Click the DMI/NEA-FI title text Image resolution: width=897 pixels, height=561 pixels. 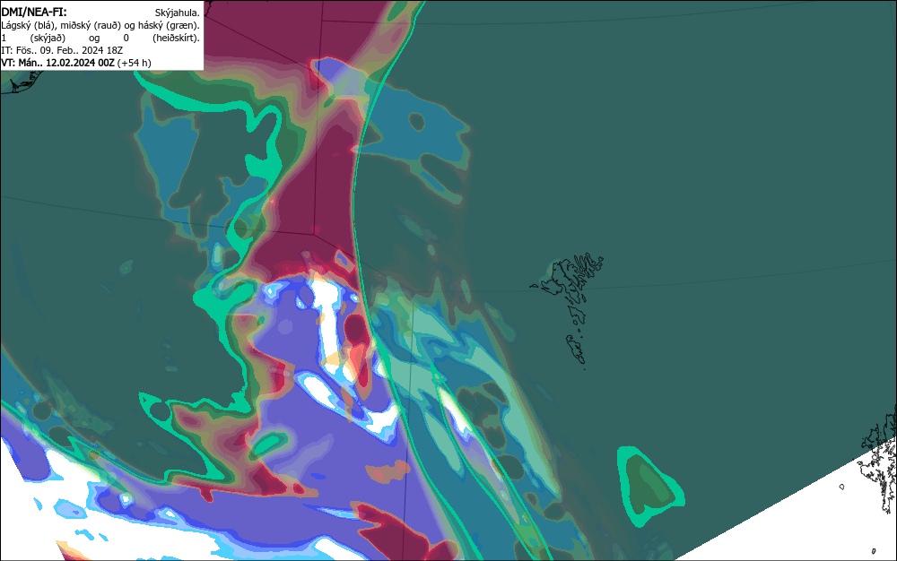pyautogui.click(x=34, y=12)
